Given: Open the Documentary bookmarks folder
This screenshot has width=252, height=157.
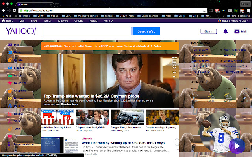Looking at the screenshot, I should tap(125, 16).
